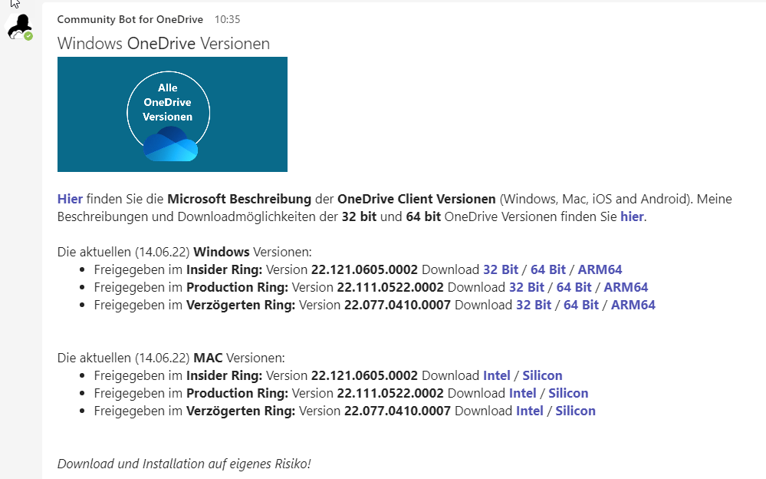Open the Alle OneDrive Versionen banner image
Image resolution: width=766 pixels, height=479 pixels.
click(172, 114)
